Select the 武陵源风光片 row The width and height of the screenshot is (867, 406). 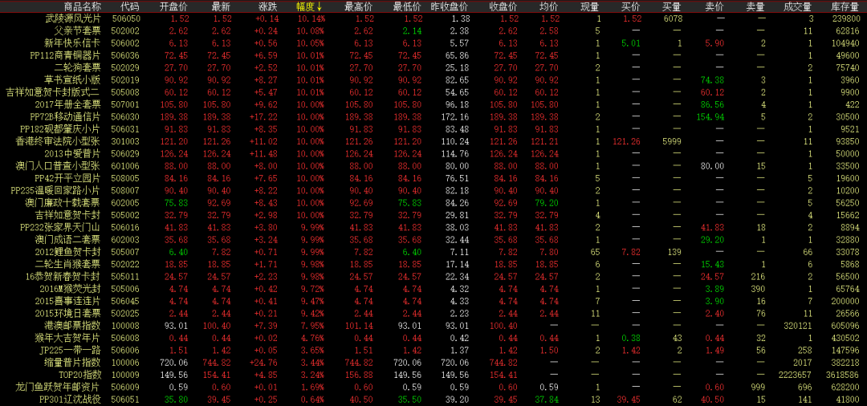pyautogui.click(x=73, y=18)
